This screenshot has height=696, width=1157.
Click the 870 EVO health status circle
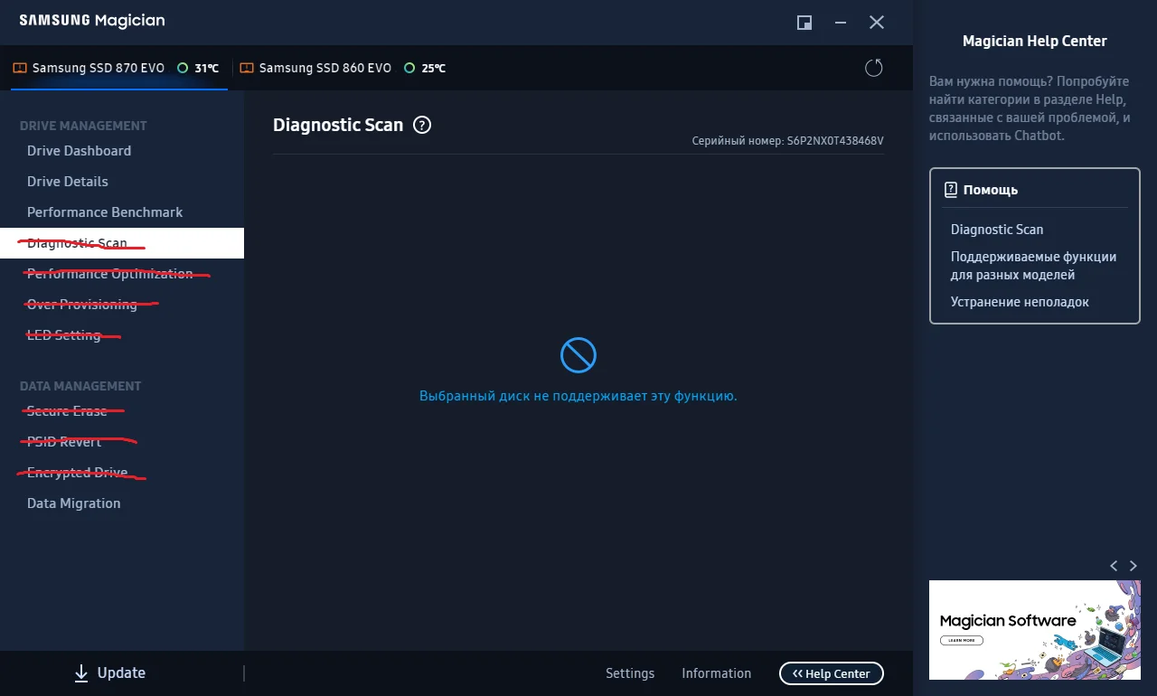coord(183,68)
